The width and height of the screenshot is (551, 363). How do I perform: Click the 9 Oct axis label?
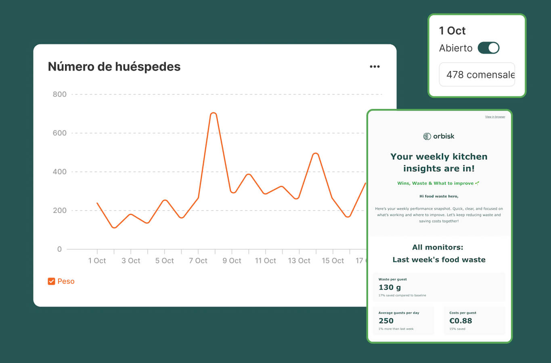pyautogui.click(x=232, y=261)
